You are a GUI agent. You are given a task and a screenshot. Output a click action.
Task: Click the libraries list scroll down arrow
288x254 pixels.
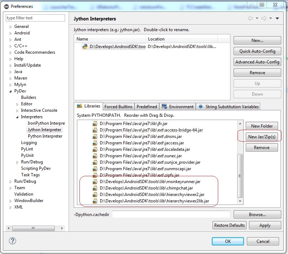point(240,201)
